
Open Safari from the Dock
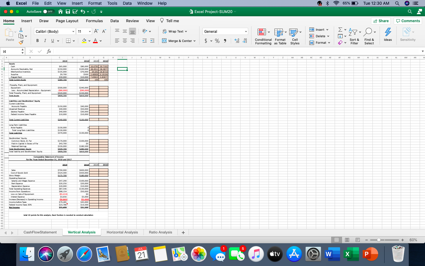coord(84,254)
